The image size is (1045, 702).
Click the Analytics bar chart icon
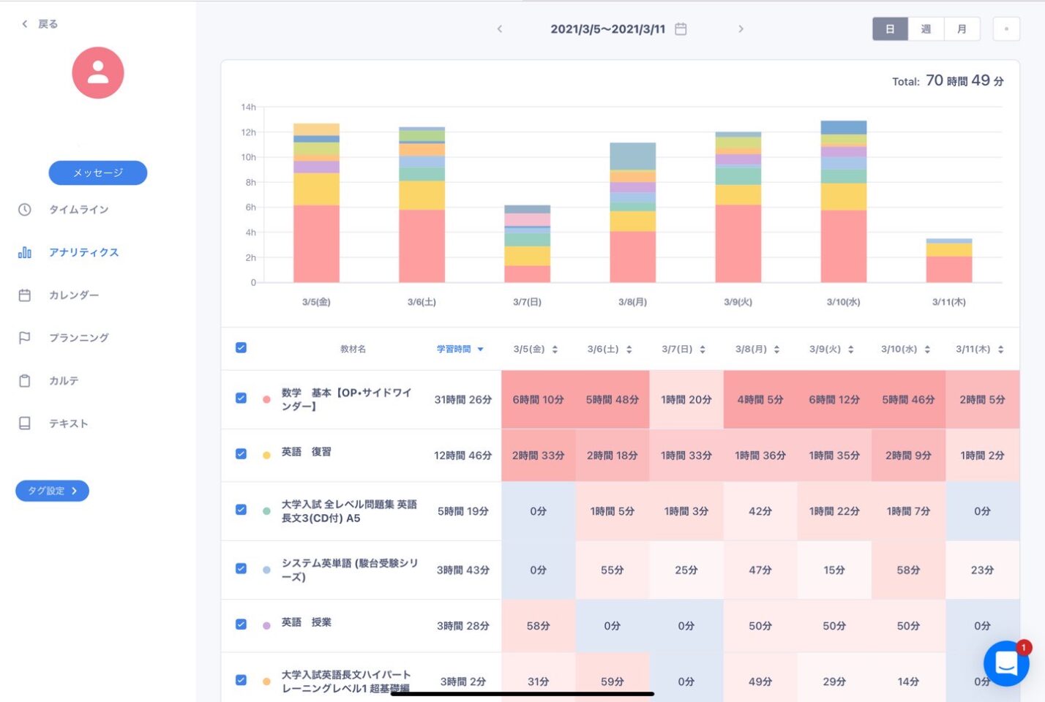click(x=25, y=252)
